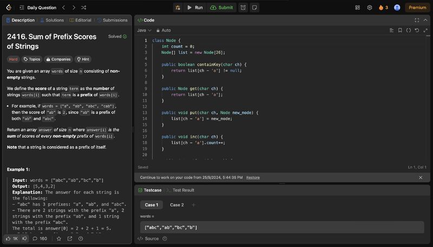This screenshot has height=247, width=433.
Task: Reset code to default icon
Action: [417, 30]
